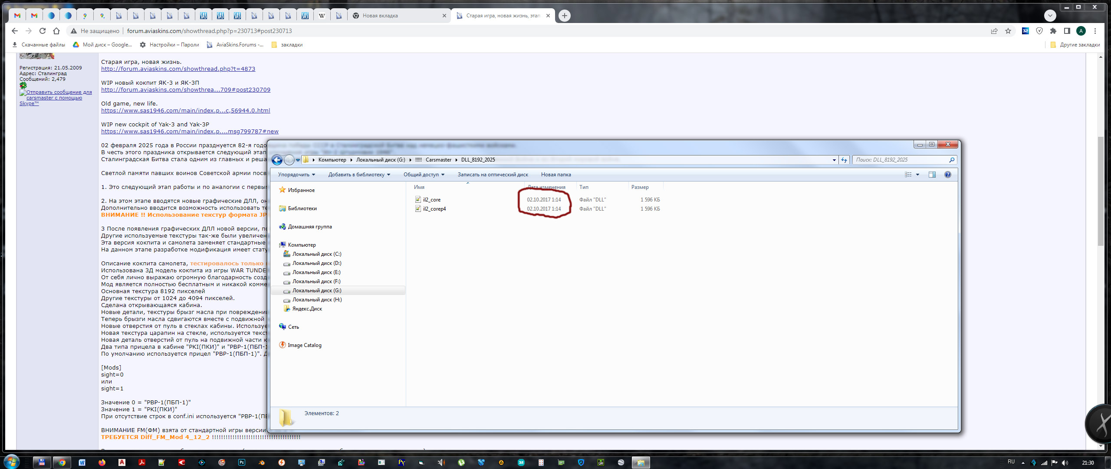Click the Новая папка button
Viewport: 1111px width, 469px height.
pyautogui.click(x=555, y=175)
